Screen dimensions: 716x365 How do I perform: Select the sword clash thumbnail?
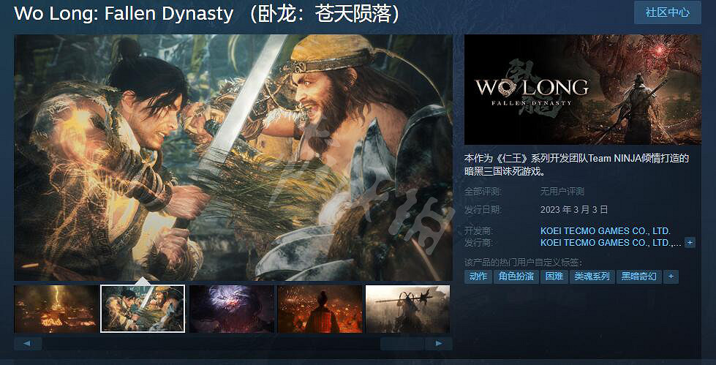coord(143,309)
